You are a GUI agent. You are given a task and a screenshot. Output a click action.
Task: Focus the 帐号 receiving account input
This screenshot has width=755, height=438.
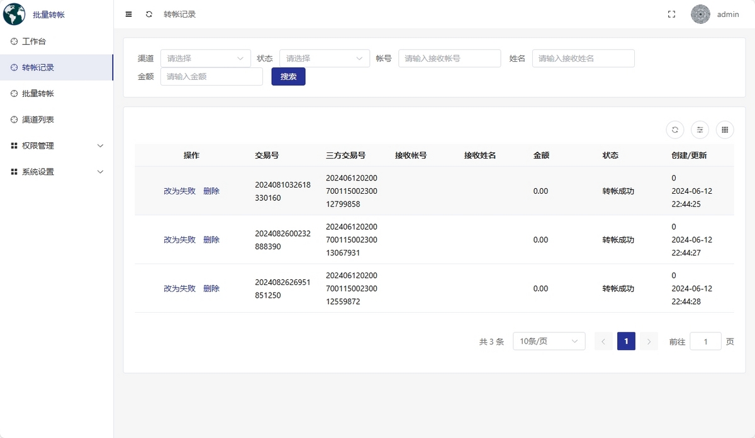coord(450,58)
